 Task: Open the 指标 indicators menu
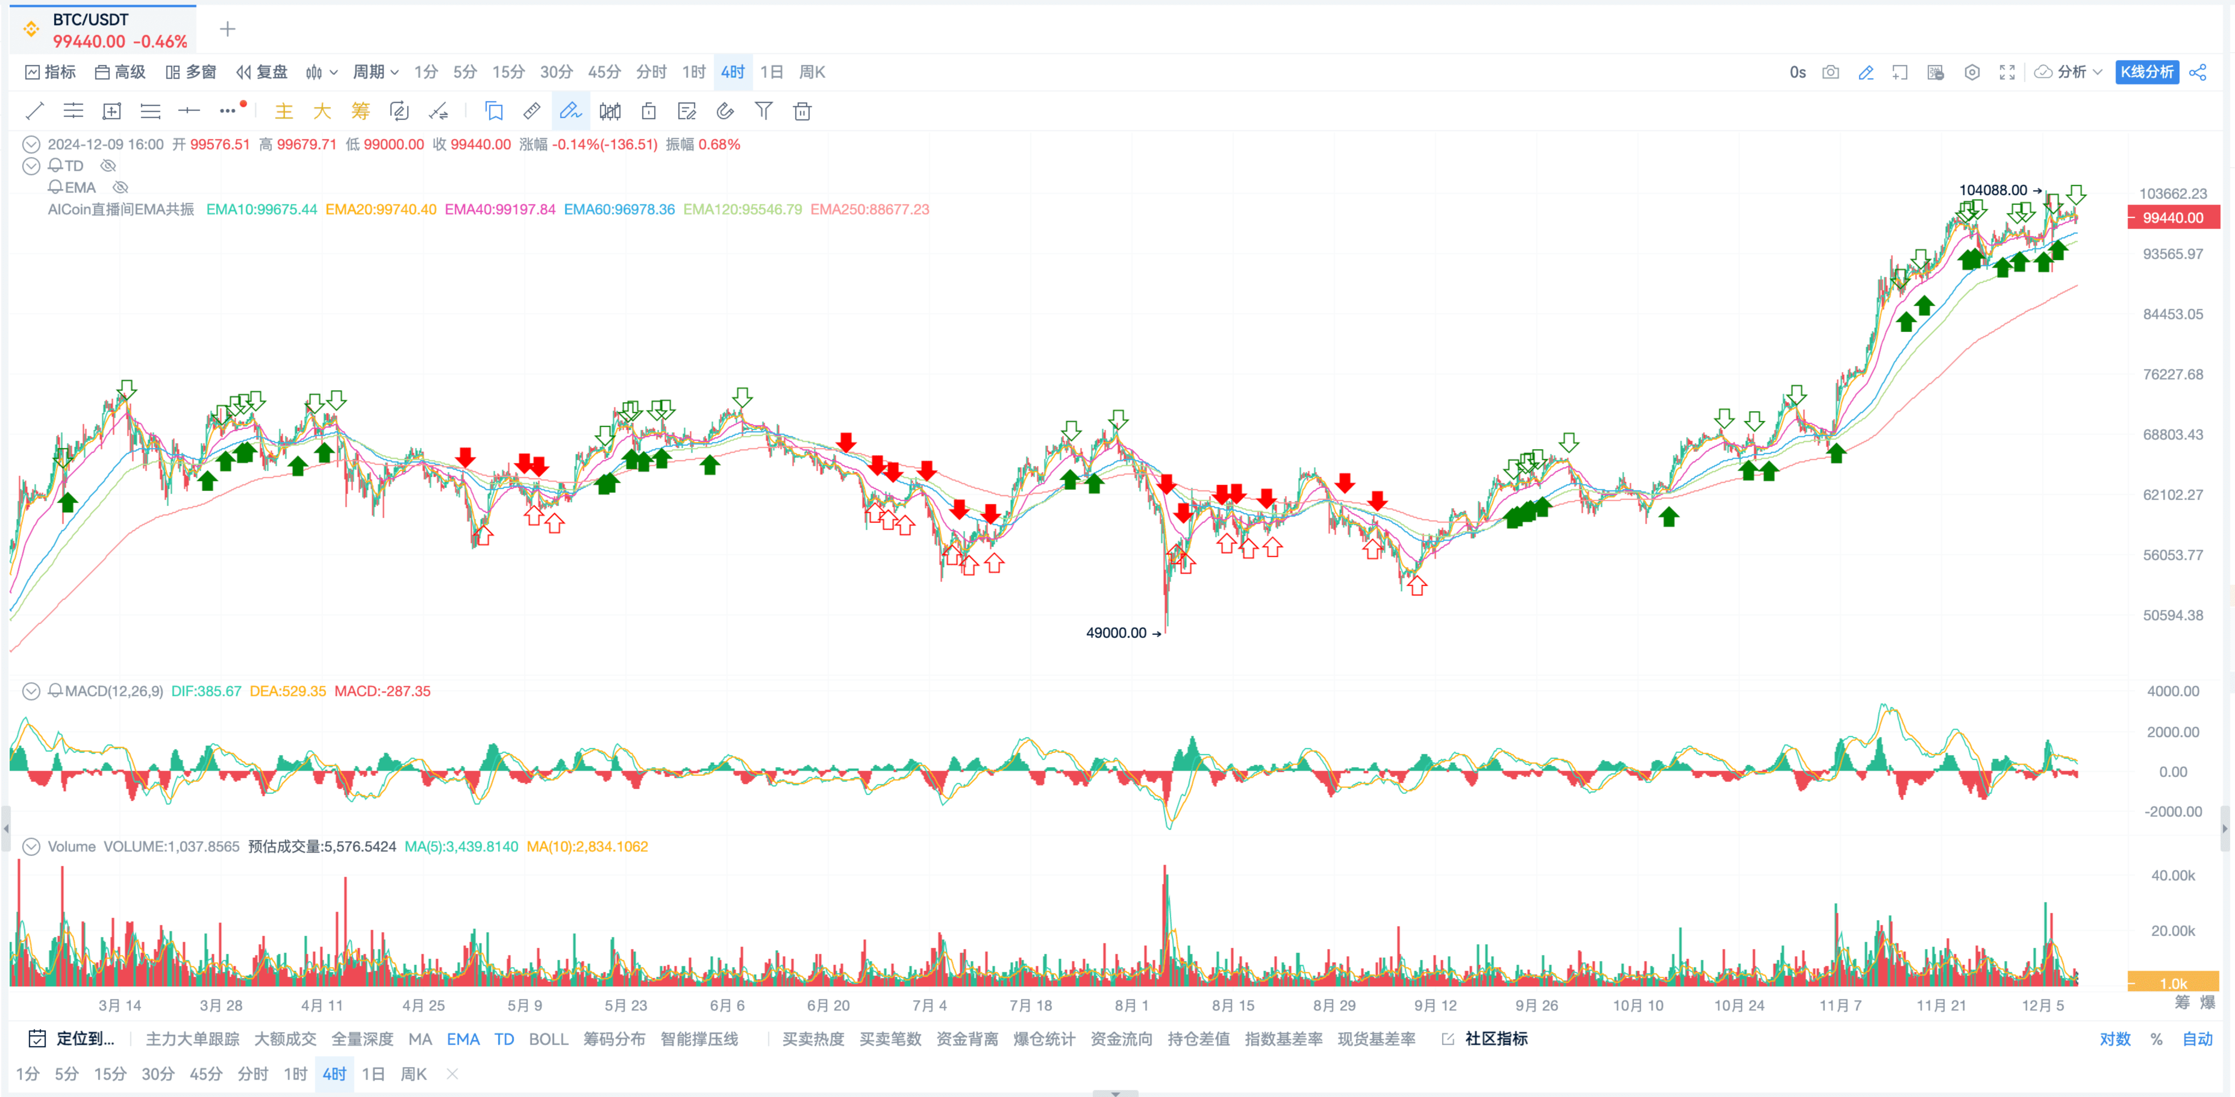click(50, 72)
